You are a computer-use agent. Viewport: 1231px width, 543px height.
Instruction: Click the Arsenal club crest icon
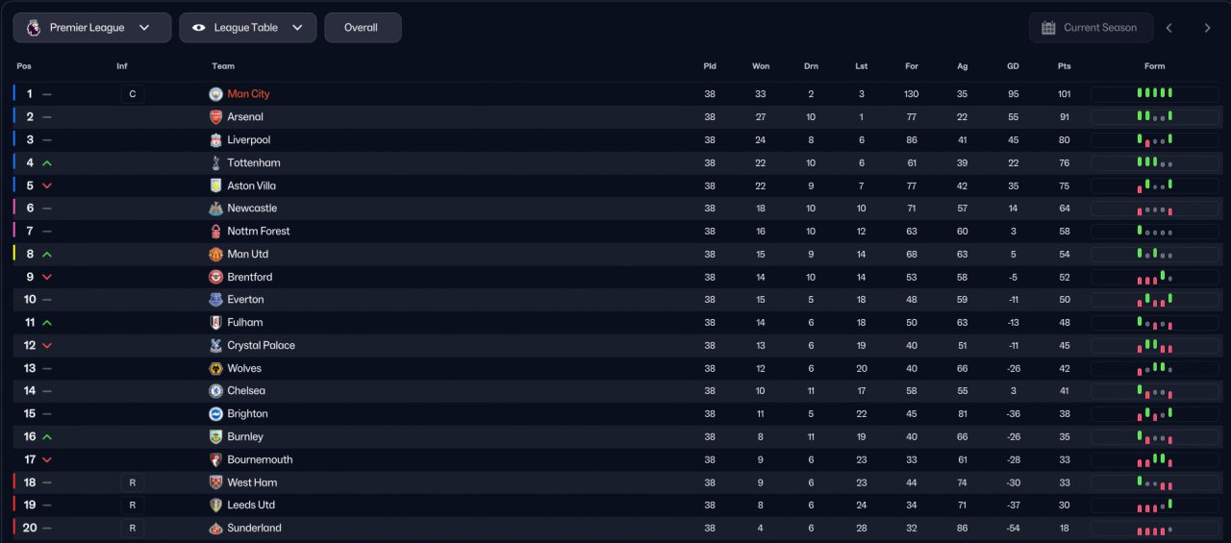point(215,117)
